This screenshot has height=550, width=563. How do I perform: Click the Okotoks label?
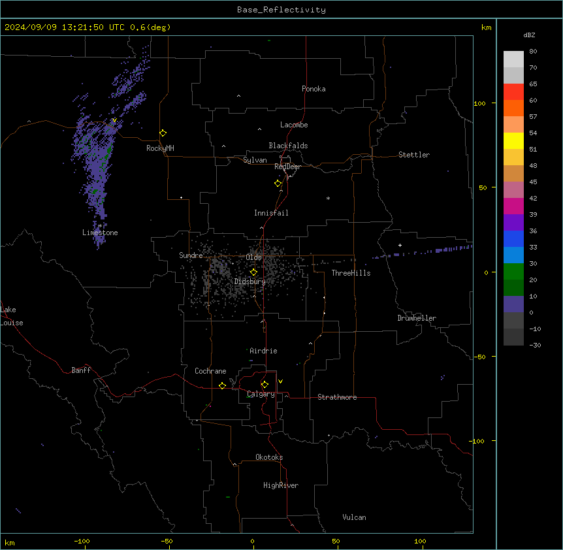pos(269,457)
